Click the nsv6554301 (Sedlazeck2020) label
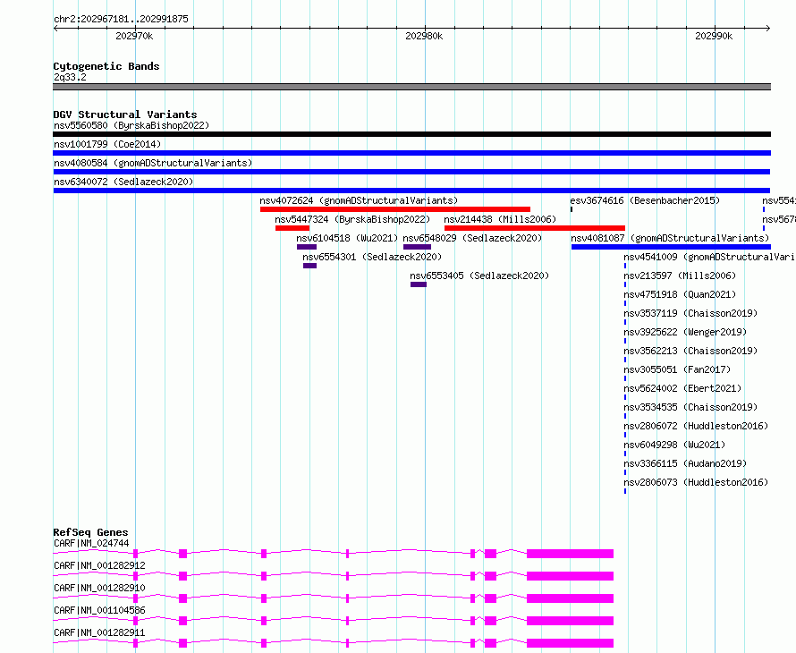 point(372,257)
